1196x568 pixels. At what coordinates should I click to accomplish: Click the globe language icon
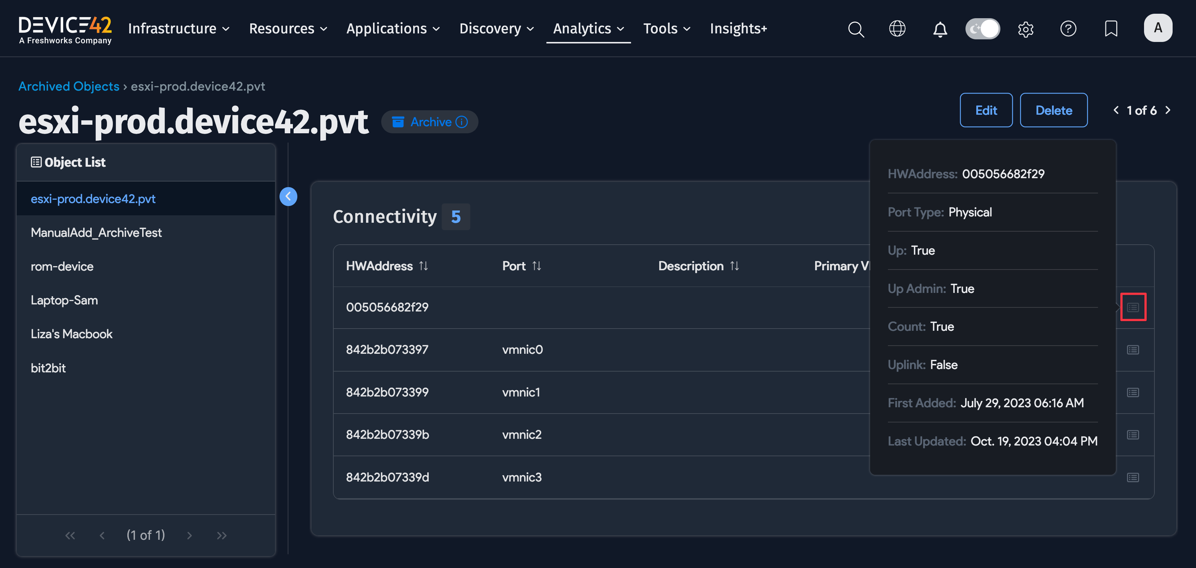(898, 29)
